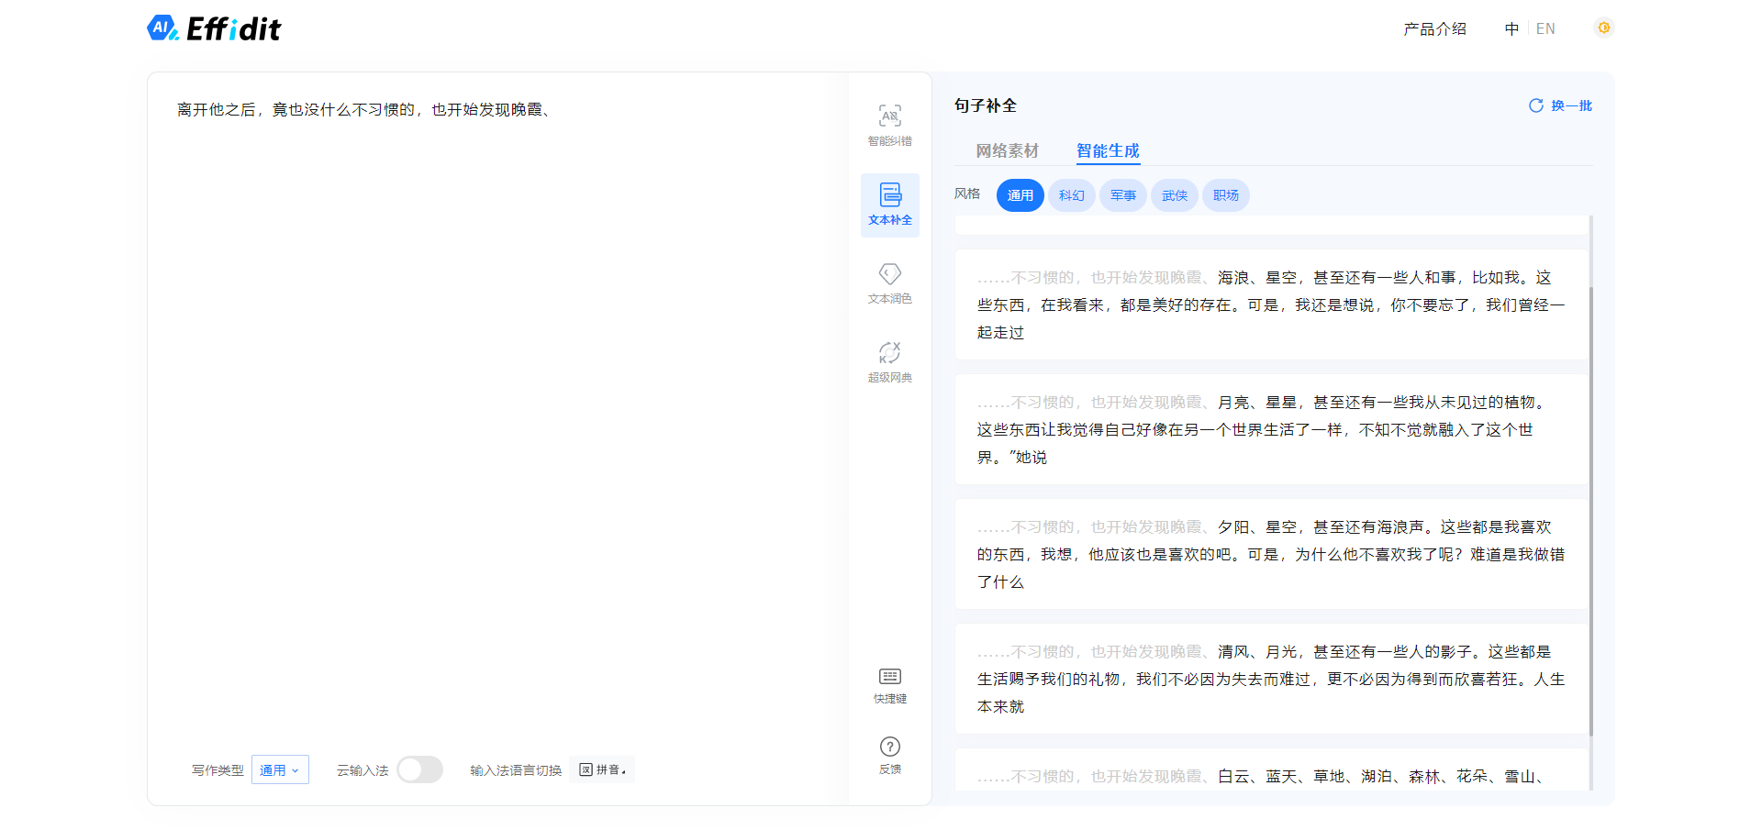Open the 产品介绍 page
1762x830 pixels.
coord(1433,28)
